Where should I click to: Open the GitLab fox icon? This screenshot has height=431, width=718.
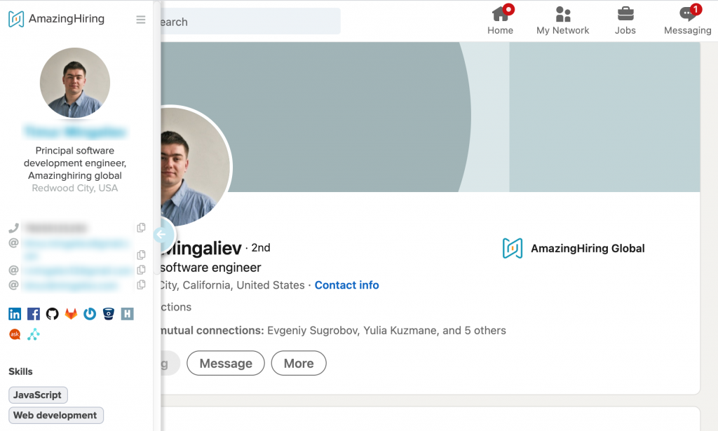pyautogui.click(x=71, y=314)
